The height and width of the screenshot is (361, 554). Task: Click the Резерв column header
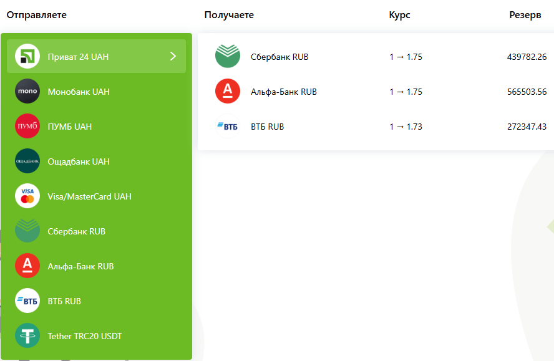click(x=525, y=15)
